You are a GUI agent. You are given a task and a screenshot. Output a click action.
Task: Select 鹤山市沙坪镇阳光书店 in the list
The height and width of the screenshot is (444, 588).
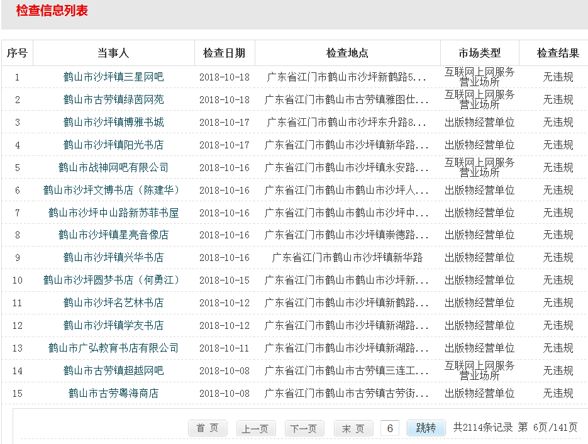tap(113, 145)
